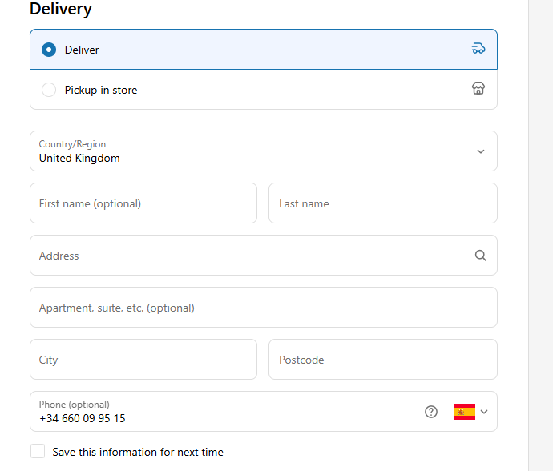Click the First name (optional) field
The image size is (553, 471).
143,203
